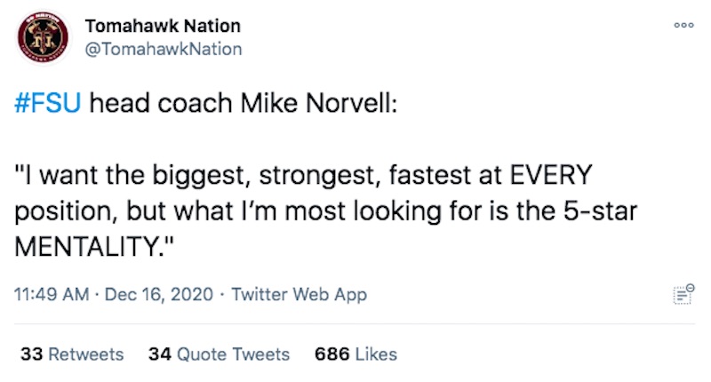The width and height of the screenshot is (711, 382).
Task: Open the Tomahawk Nation profile avatar
Action: pos(43,37)
